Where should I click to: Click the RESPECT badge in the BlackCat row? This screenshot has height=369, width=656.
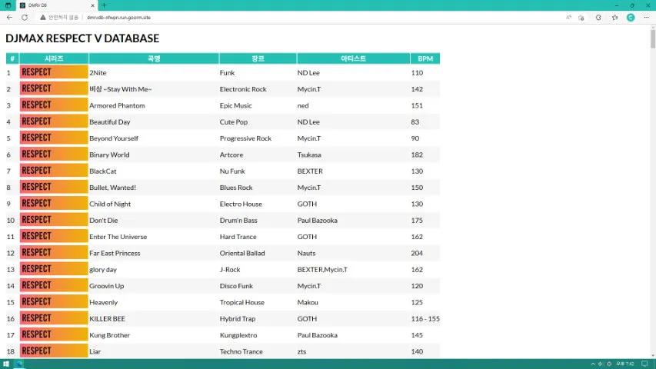click(x=54, y=170)
